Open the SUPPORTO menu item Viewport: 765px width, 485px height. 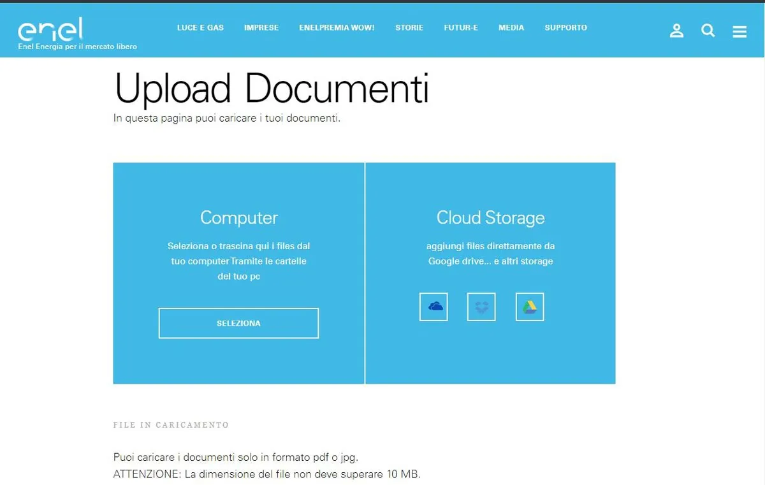pyautogui.click(x=566, y=28)
